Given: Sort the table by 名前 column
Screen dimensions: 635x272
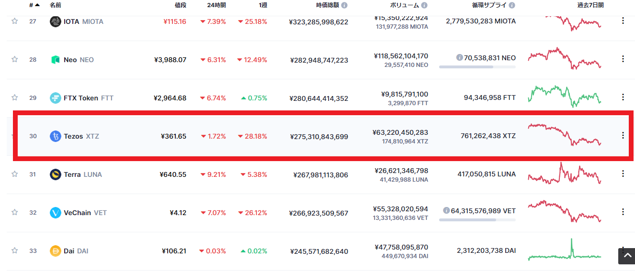Looking at the screenshot, I should (56, 5).
